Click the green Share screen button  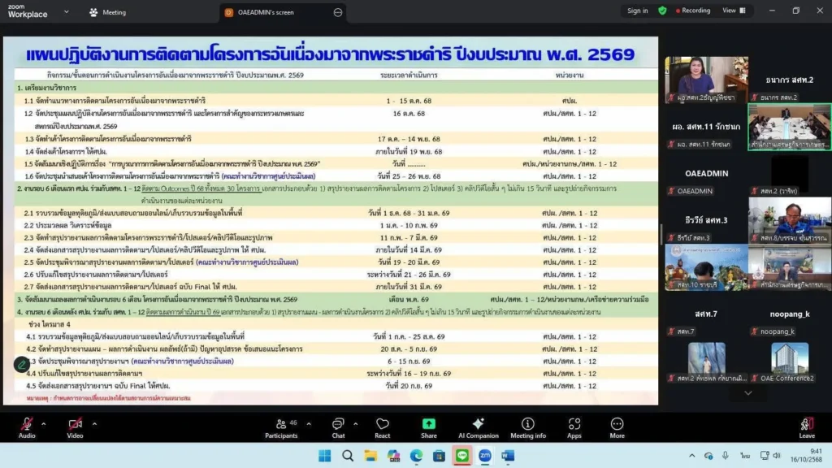pos(428,427)
